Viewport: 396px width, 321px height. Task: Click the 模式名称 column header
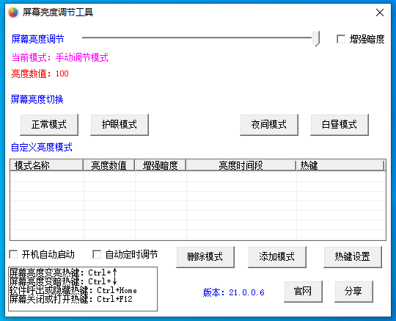(47, 165)
